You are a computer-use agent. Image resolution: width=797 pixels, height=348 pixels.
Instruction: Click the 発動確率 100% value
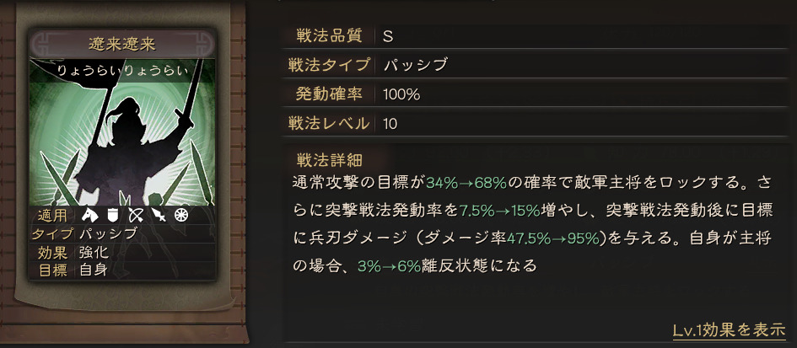(401, 94)
